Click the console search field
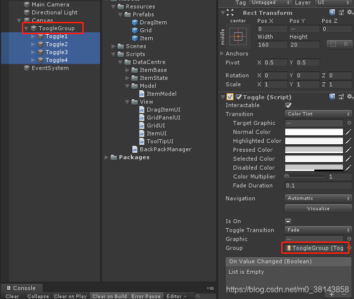Viewport: 354px width, 299px height. (x=205, y=296)
